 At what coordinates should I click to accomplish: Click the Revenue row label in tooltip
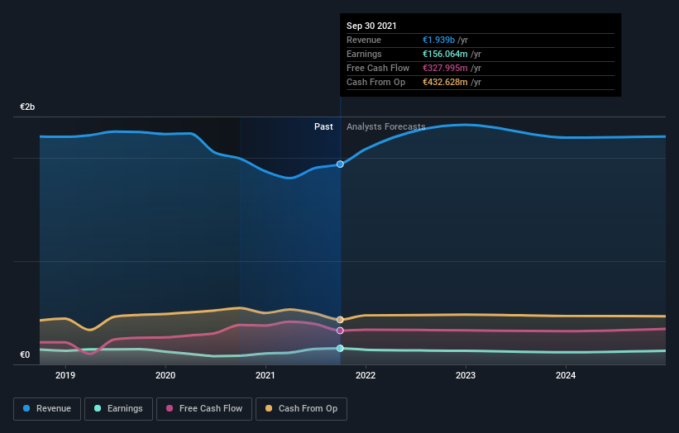click(364, 40)
